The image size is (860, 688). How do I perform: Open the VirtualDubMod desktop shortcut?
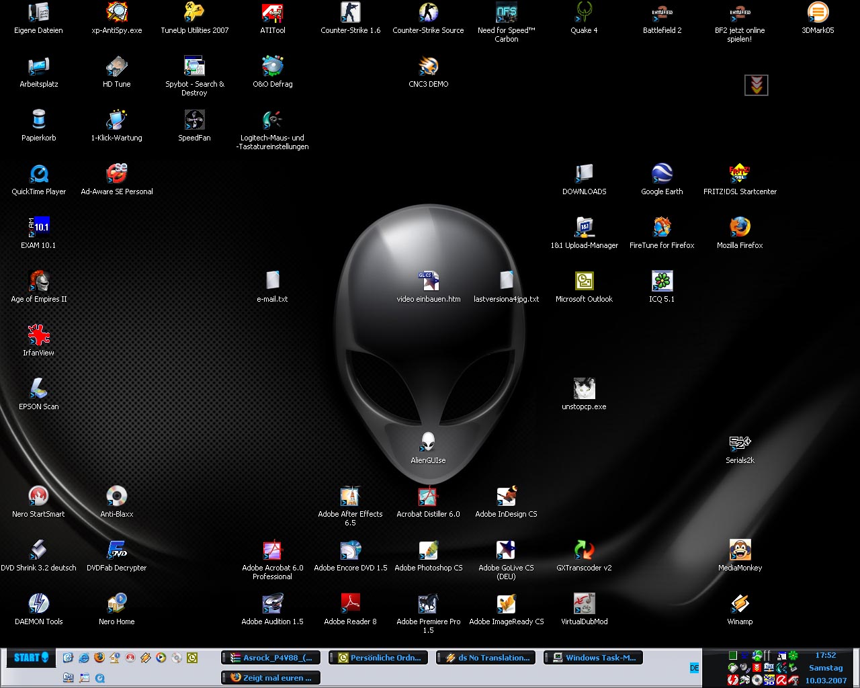pos(584,610)
